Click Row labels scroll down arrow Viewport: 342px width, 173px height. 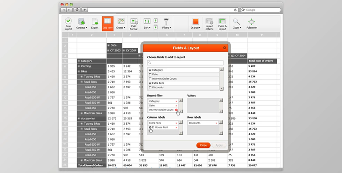click(x=221, y=133)
